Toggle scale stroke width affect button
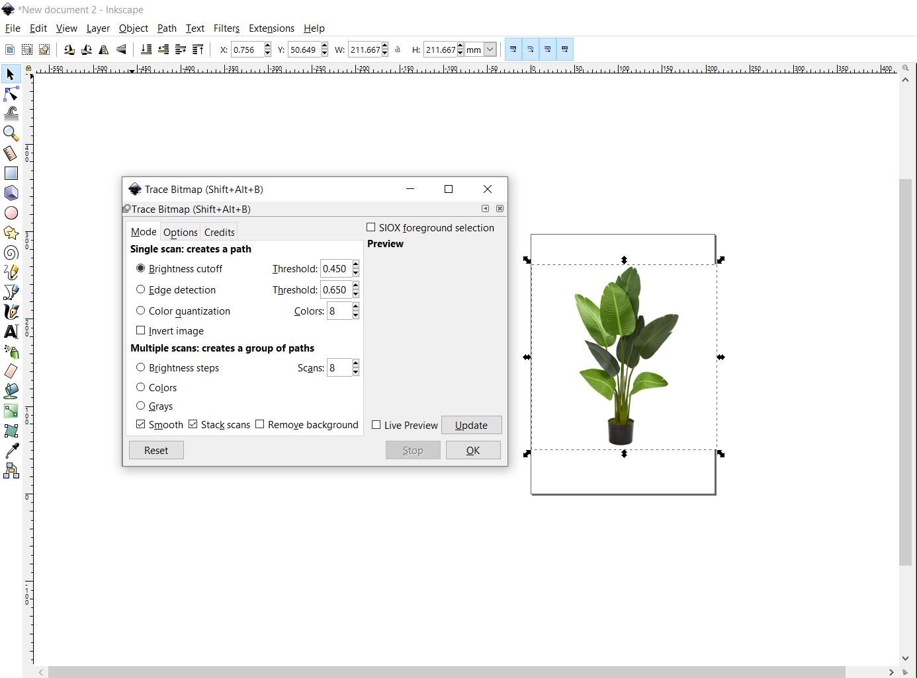The width and height of the screenshot is (917, 678). [513, 50]
